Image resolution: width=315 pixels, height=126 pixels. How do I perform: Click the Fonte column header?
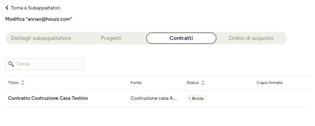[136, 83]
